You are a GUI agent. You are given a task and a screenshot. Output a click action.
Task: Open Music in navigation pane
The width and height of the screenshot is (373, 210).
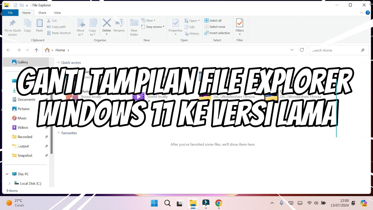(22, 118)
